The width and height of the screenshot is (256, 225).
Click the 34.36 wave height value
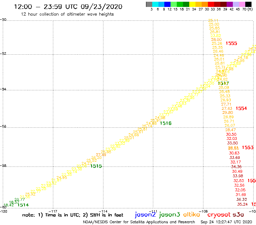236,166
